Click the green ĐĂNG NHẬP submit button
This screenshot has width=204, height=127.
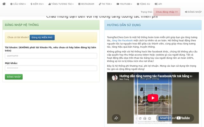pos(14,77)
